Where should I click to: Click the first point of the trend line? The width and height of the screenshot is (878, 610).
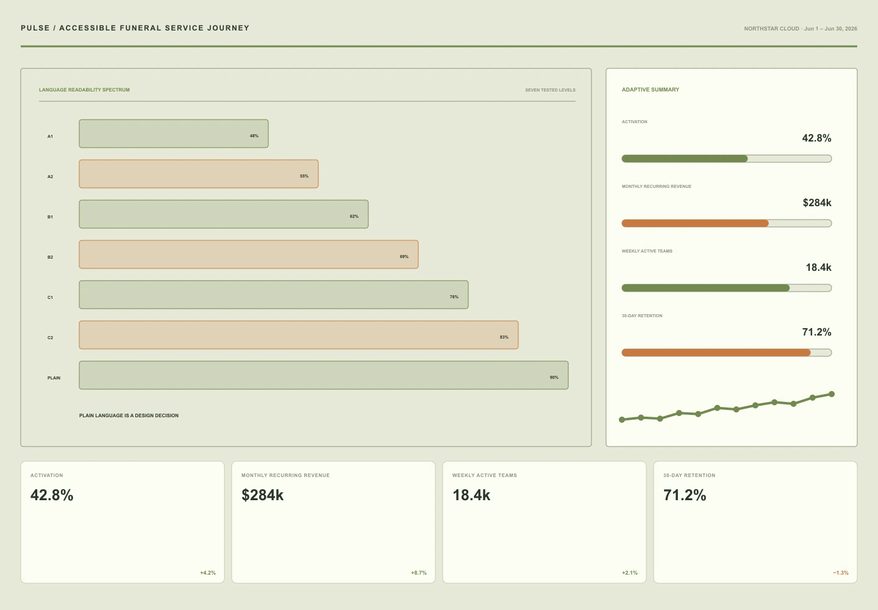point(622,420)
